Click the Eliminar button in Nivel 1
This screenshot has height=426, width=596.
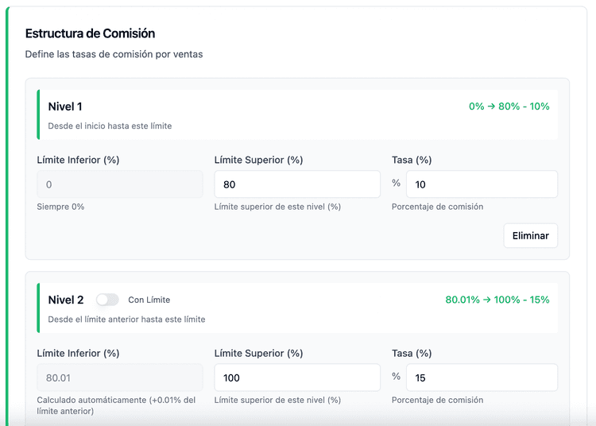(530, 235)
